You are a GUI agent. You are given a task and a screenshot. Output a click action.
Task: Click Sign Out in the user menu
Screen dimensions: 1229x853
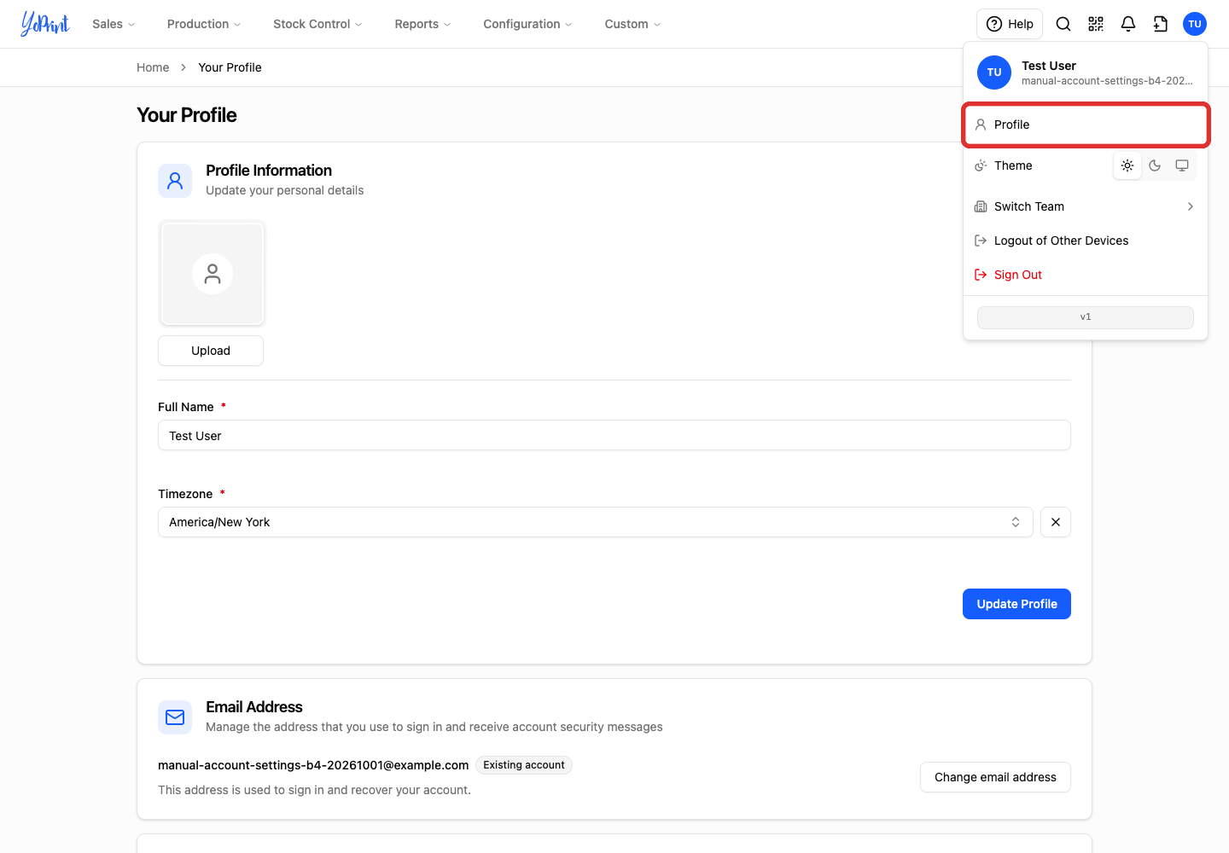click(x=1086, y=275)
